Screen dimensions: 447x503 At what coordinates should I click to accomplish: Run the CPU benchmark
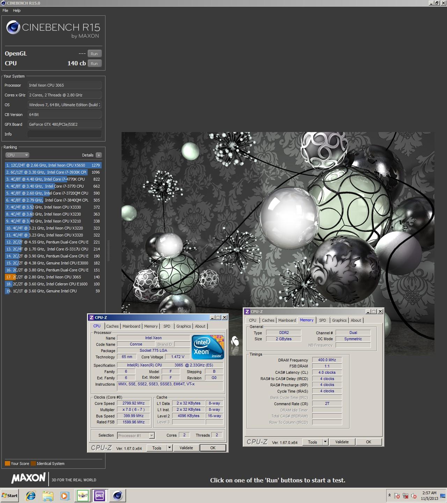click(94, 64)
